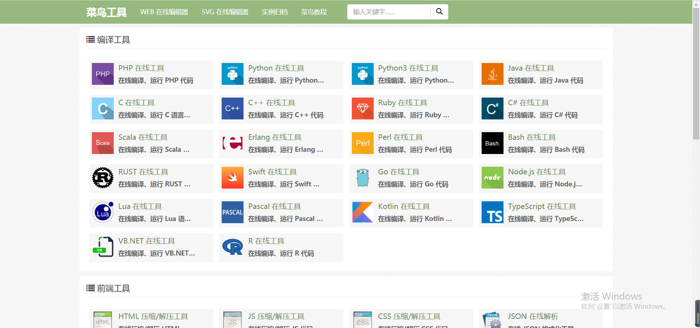Click the red Scala icon
700x328 pixels.
click(x=103, y=143)
